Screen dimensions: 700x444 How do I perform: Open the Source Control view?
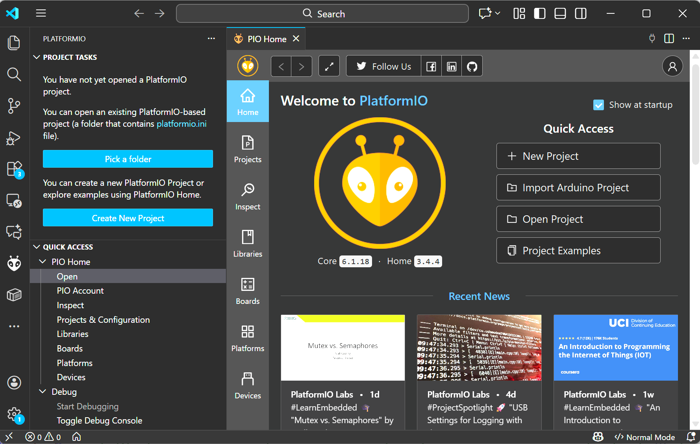coord(14,105)
